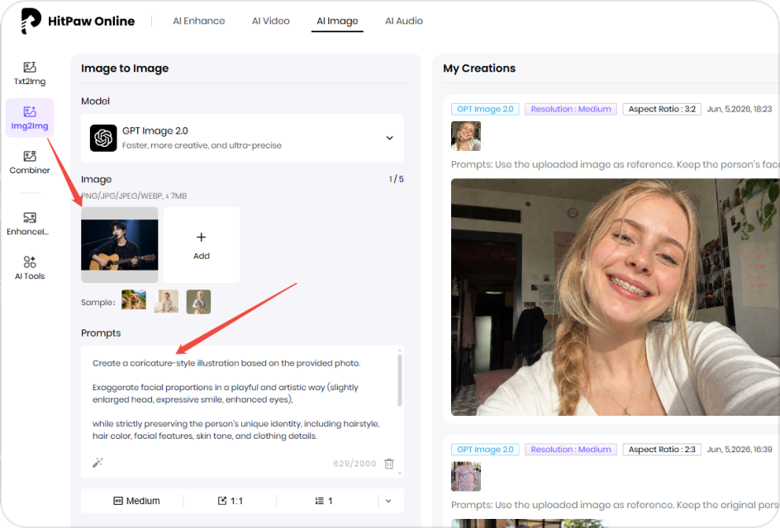This screenshot has width=780, height=528.
Task: Click the My Creations heading
Action: [479, 68]
